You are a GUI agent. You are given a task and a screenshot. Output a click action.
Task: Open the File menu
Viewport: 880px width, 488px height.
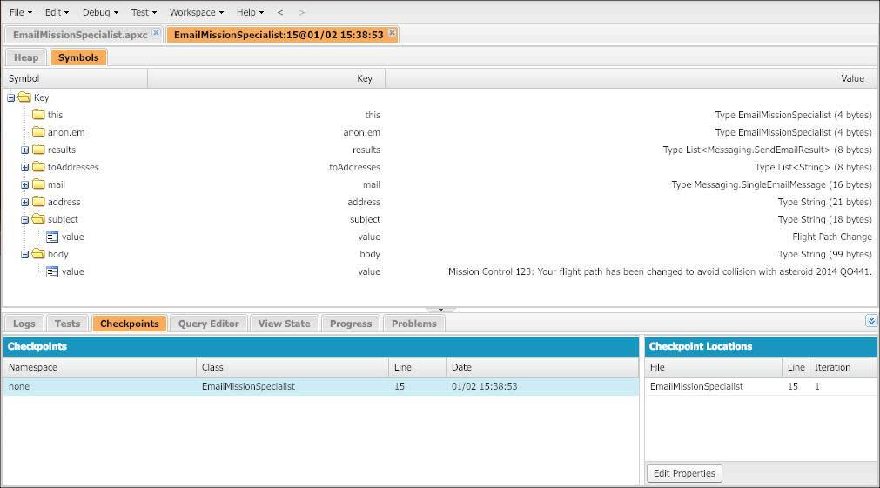click(x=21, y=12)
